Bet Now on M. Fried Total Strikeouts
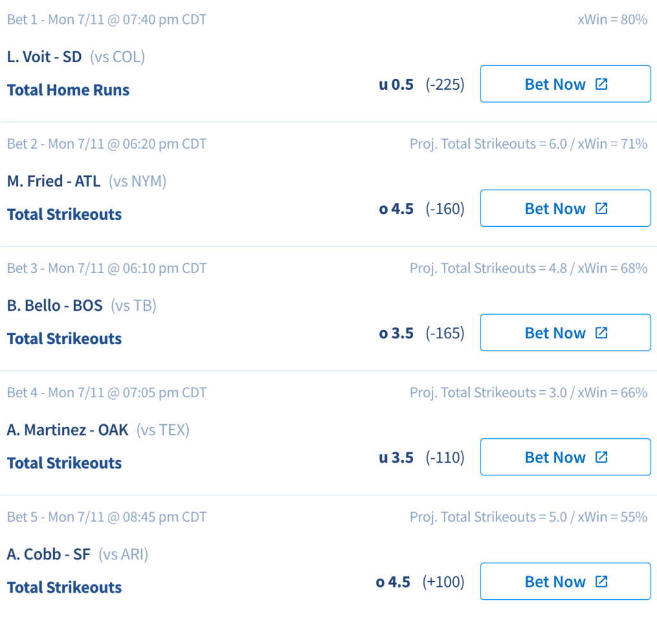Image resolution: width=657 pixels, height=619 pixels. tap(566, 208)
